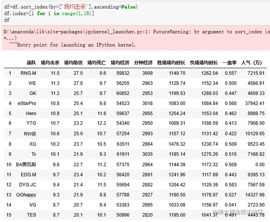The height and width of the screenshot is (222, 270).
Task: Click XQ's average economy 63511
Action: point(123,144)
